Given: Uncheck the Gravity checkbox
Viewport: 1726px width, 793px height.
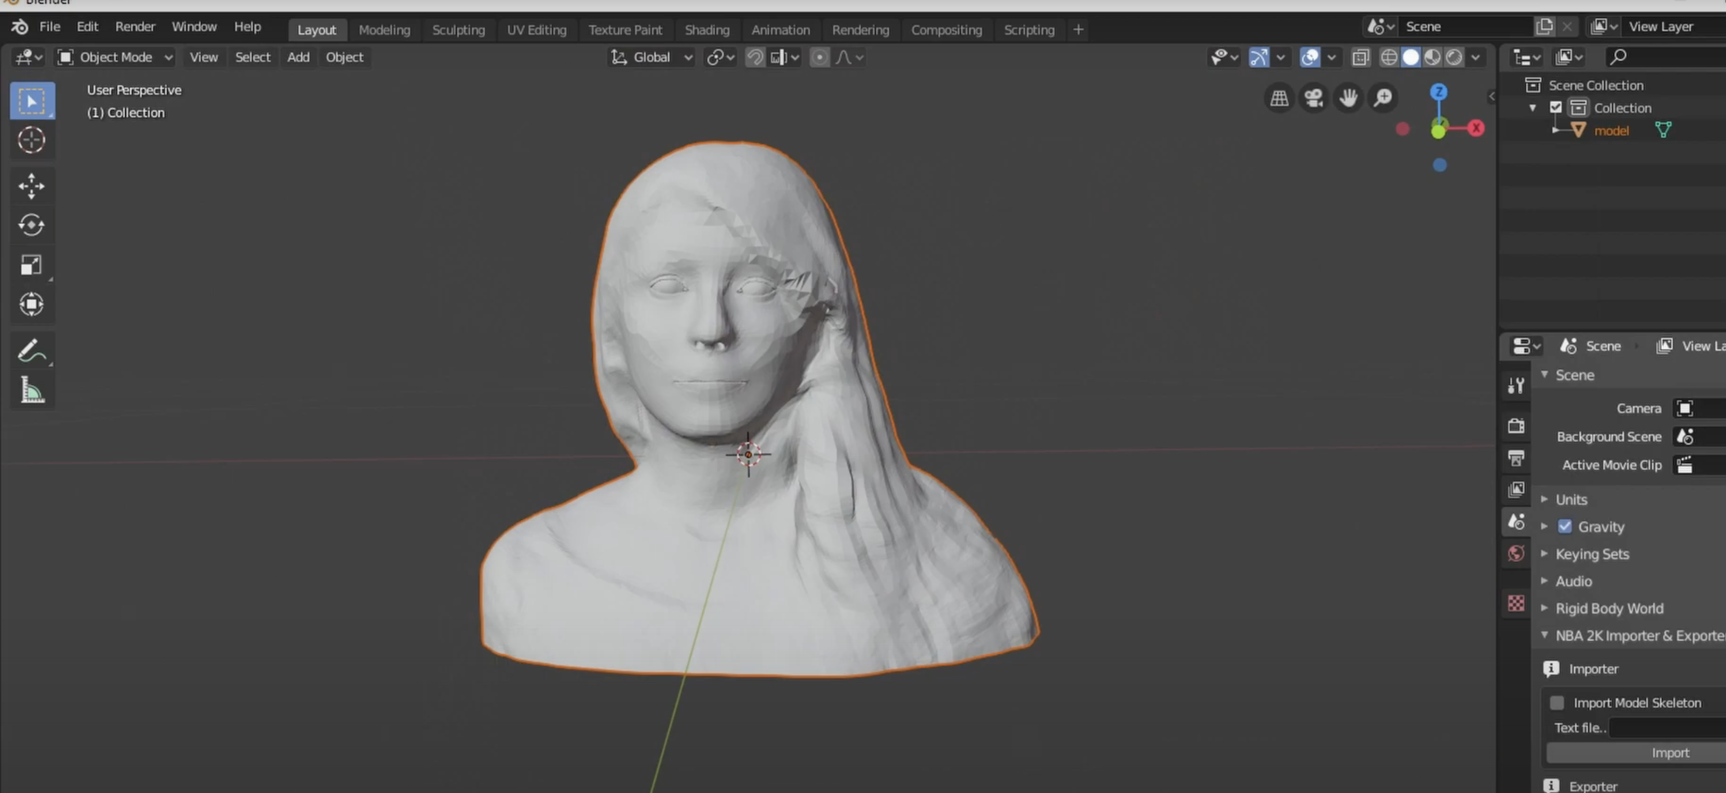Looking at the screenshot, I should click(x=1565, y=526).
